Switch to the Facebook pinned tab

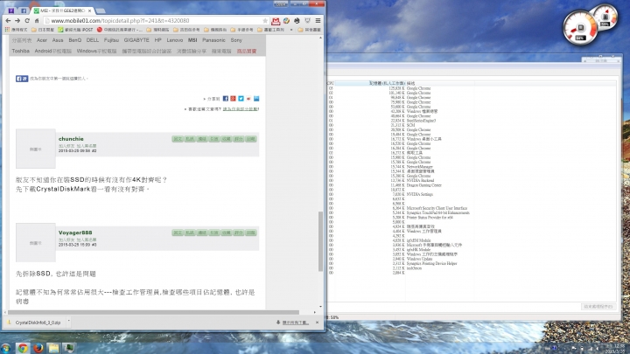[24, 10]
